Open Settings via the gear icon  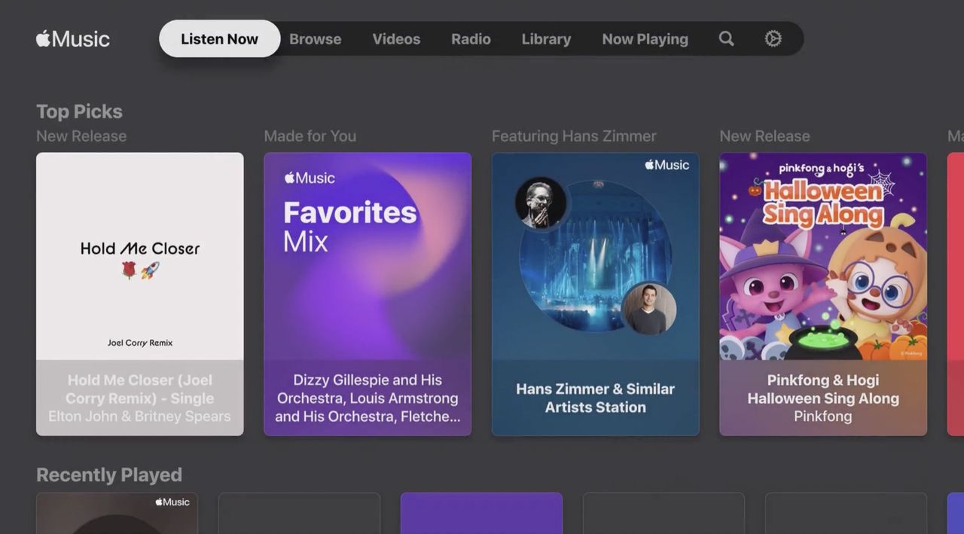(773, 38)
